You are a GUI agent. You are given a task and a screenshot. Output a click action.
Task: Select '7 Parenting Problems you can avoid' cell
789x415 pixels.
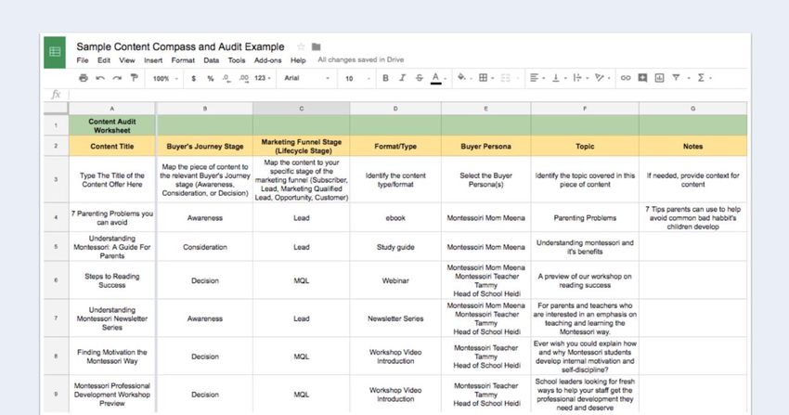[111, 218]
